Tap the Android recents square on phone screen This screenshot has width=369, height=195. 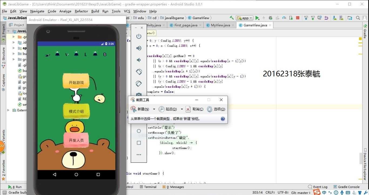tap(98, 175)
